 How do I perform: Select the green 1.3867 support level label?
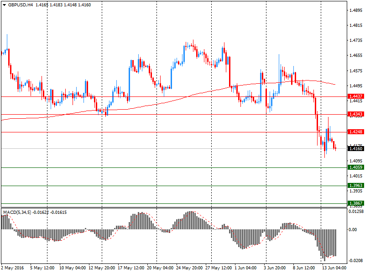coord(355,203)
